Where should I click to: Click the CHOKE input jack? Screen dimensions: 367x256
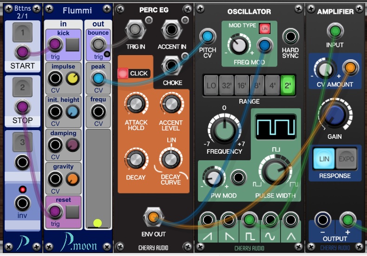pos(171,66)
